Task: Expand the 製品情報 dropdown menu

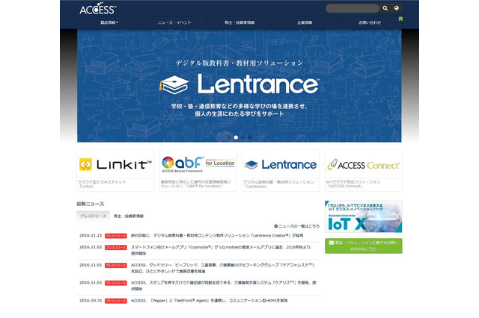Action: pyautogui.click(x=109, y=22)
